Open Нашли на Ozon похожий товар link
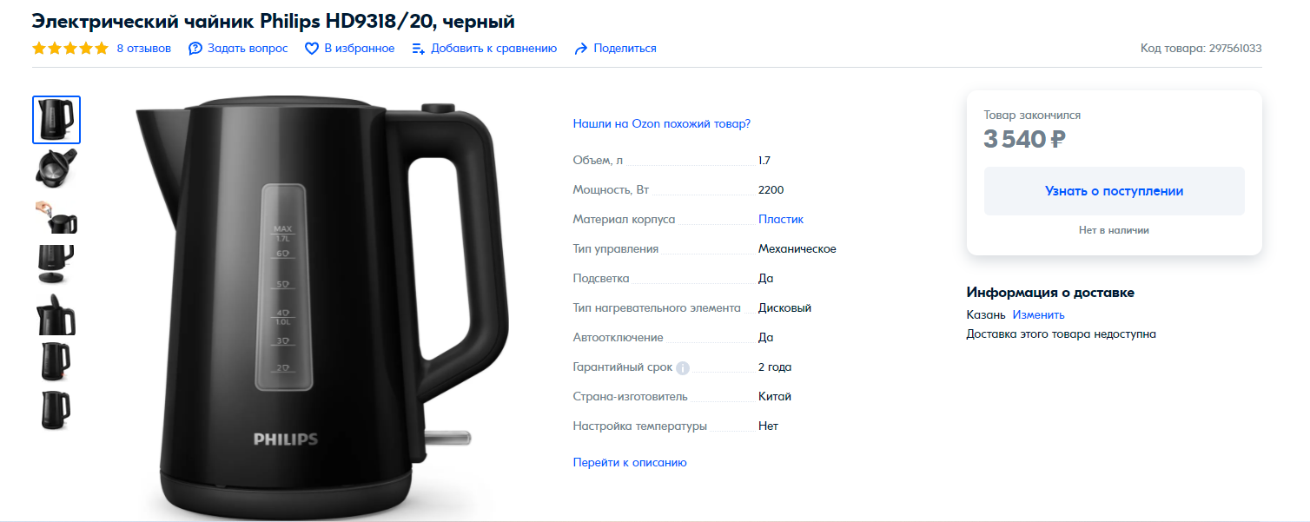 pos(661,124)
